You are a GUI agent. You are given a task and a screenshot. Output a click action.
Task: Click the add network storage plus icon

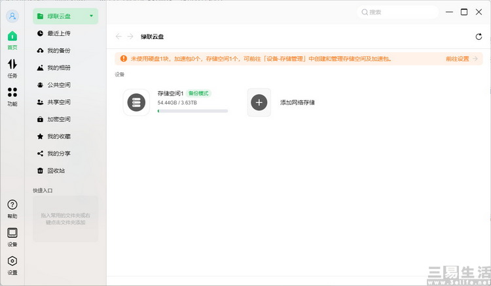point(259,103)
